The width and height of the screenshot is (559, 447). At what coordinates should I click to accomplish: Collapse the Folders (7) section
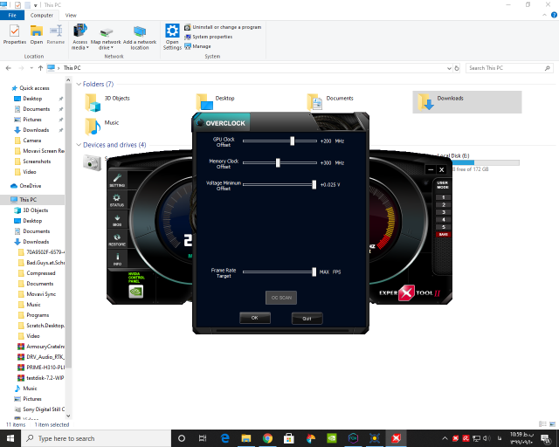tap(79, 84)
